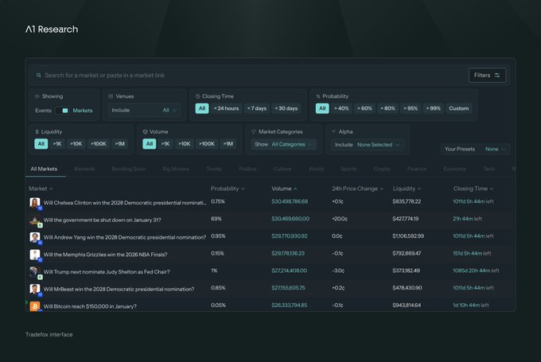The width and height of the screenshot is (541, 362).
Task: Click the search magnifier icon
Action: 37,76
